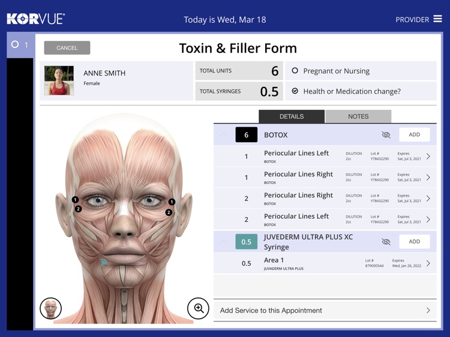Click the CANCEL button
The width and height of the screenshot is (450, 337).
coord(67,47)
